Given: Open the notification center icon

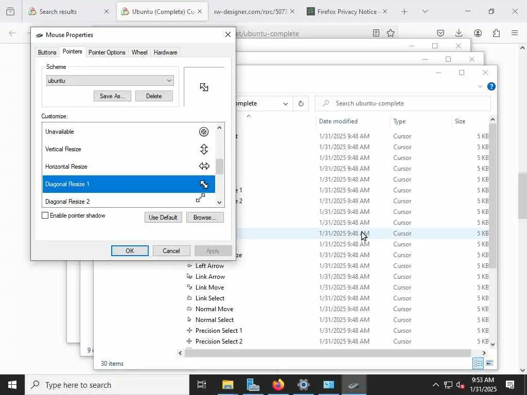Looking at the screenshot, I should [510, 385].
